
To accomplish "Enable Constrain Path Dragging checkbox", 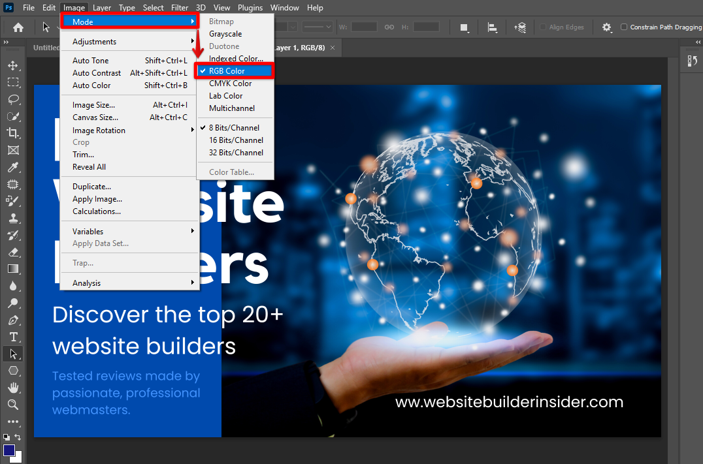I will pyautogui.click(x=624, y=27).
